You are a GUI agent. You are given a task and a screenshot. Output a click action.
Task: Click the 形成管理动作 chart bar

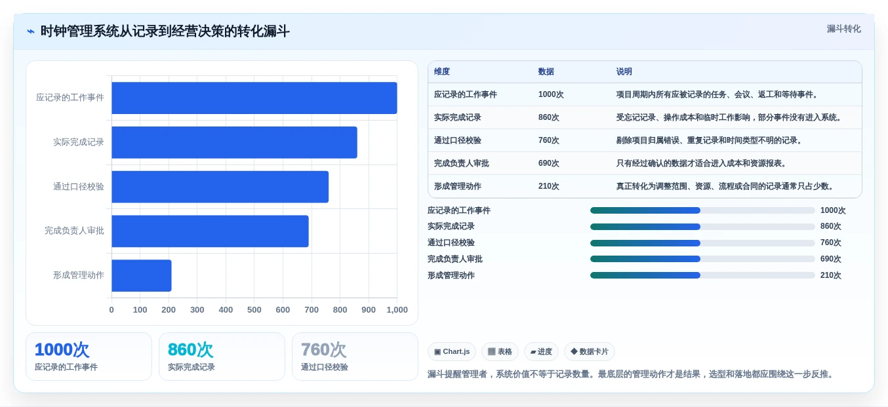[x=142, y=276]
